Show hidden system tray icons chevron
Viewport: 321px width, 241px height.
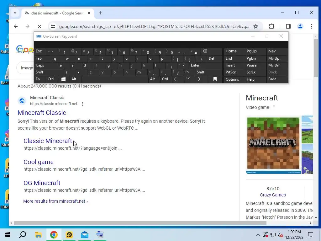pyautogui.click(x=258, y=235)
